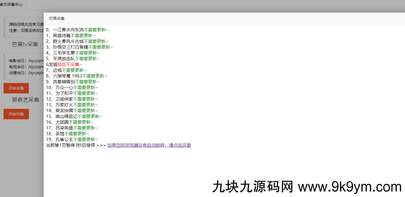Follow the 请点击这里 manual redirect link

tap(149, 145)
